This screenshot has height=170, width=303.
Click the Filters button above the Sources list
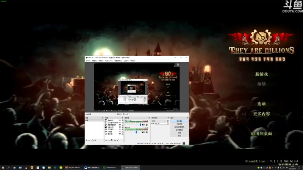point(126,114)
